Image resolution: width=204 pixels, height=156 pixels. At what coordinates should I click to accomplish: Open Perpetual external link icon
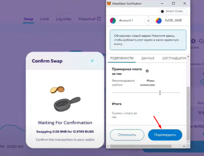[99, 19]
